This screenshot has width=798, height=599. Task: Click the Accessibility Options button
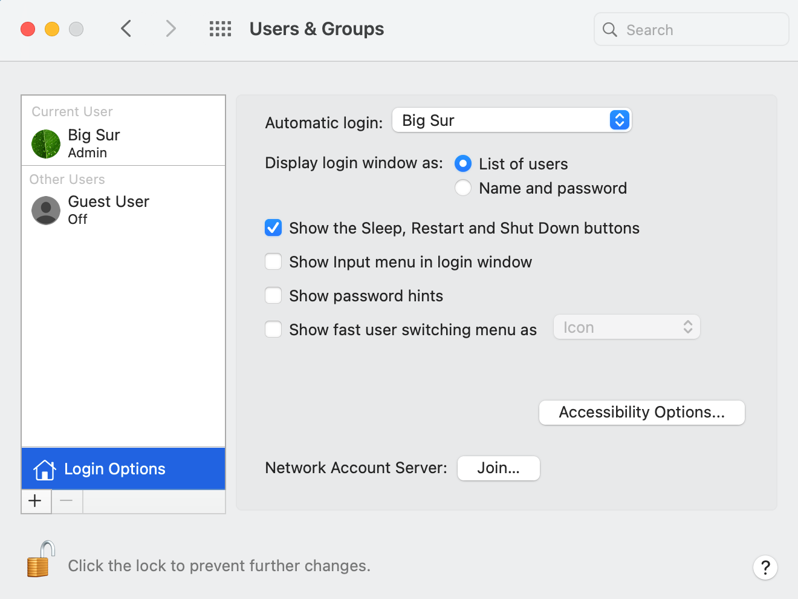click(x=641, y=412)
